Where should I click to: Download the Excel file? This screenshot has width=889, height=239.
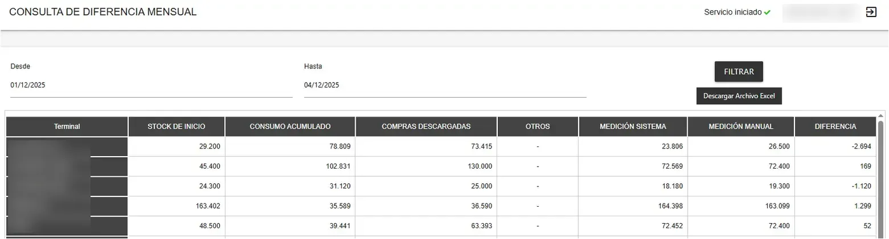coord(739,96)
